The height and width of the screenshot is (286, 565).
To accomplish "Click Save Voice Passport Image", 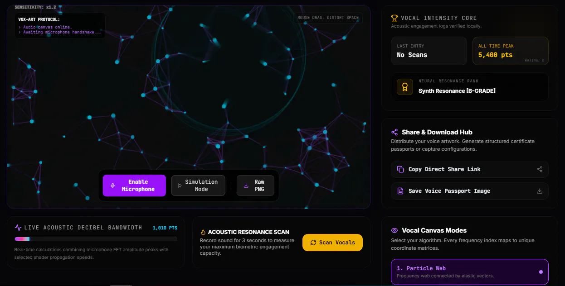I will 469,191.
